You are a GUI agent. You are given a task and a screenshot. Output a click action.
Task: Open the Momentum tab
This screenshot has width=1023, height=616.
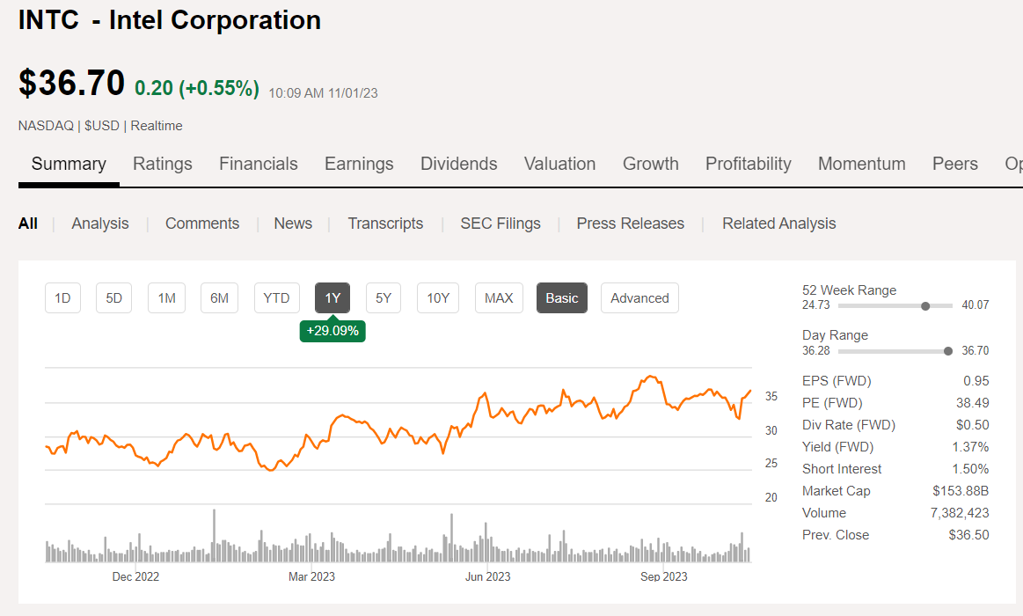pos(862,164)
